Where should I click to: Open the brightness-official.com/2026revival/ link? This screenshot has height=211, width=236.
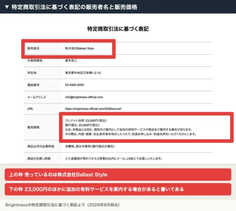tap(93, 109)
